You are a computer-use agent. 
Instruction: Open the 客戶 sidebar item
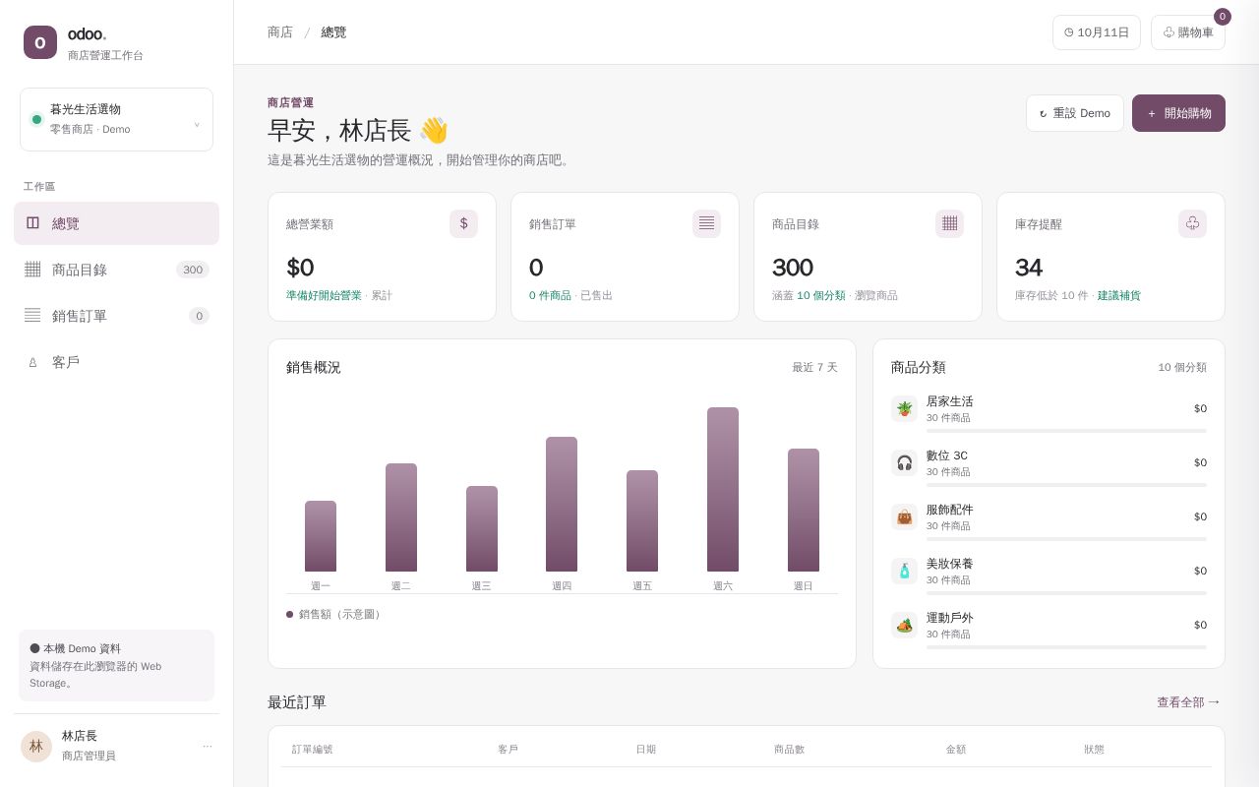[116, 362]
